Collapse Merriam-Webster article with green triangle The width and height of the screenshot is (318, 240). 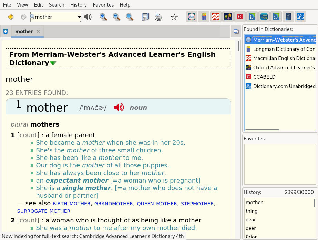point(53,63)
